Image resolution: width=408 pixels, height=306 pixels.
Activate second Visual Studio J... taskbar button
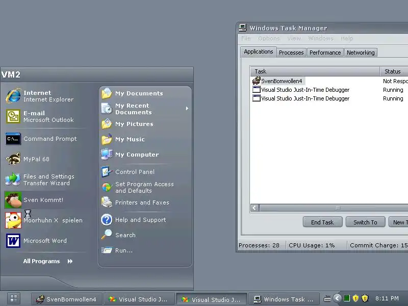click(212, 299)
